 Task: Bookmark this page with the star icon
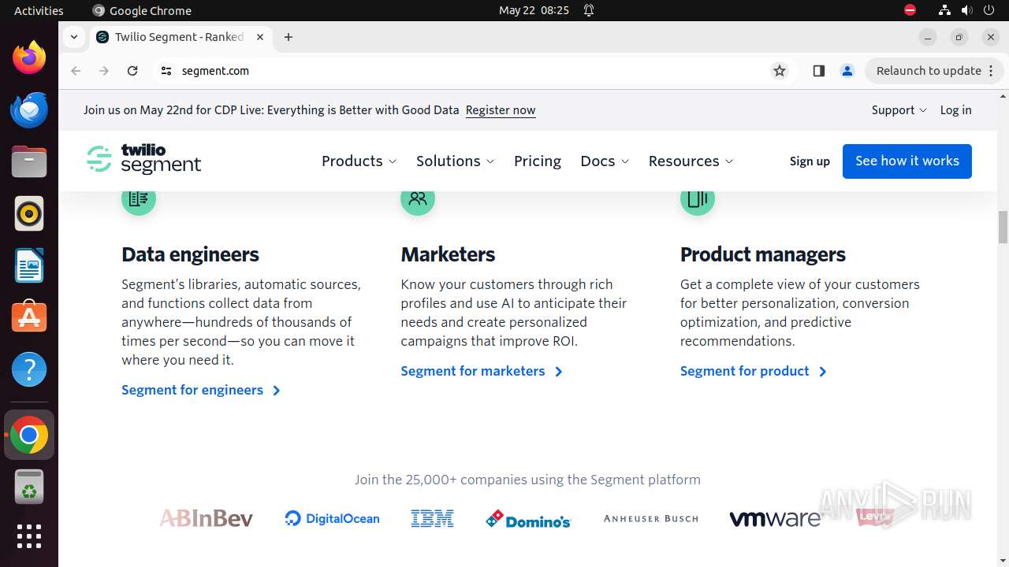coord(780,71)
